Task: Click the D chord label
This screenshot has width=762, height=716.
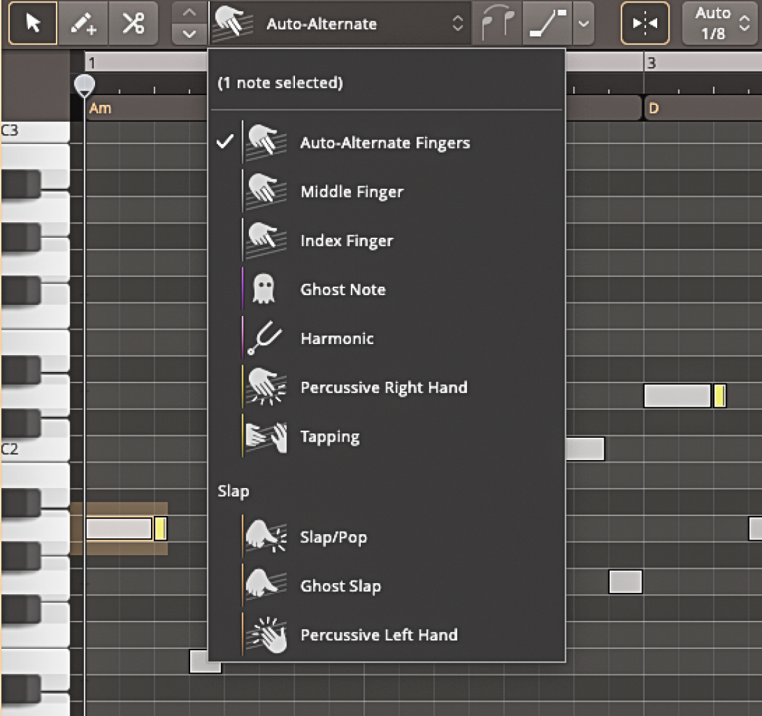Action: coord(654,108)
